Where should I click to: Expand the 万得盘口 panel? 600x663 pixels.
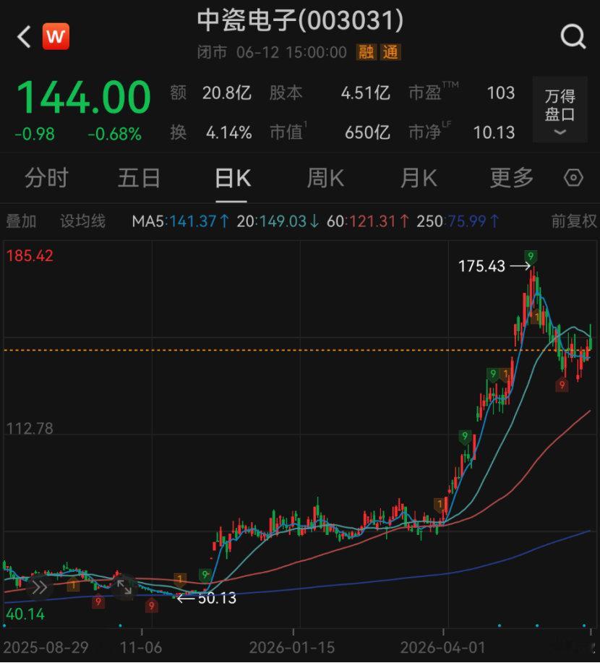[x=560, y=109]
